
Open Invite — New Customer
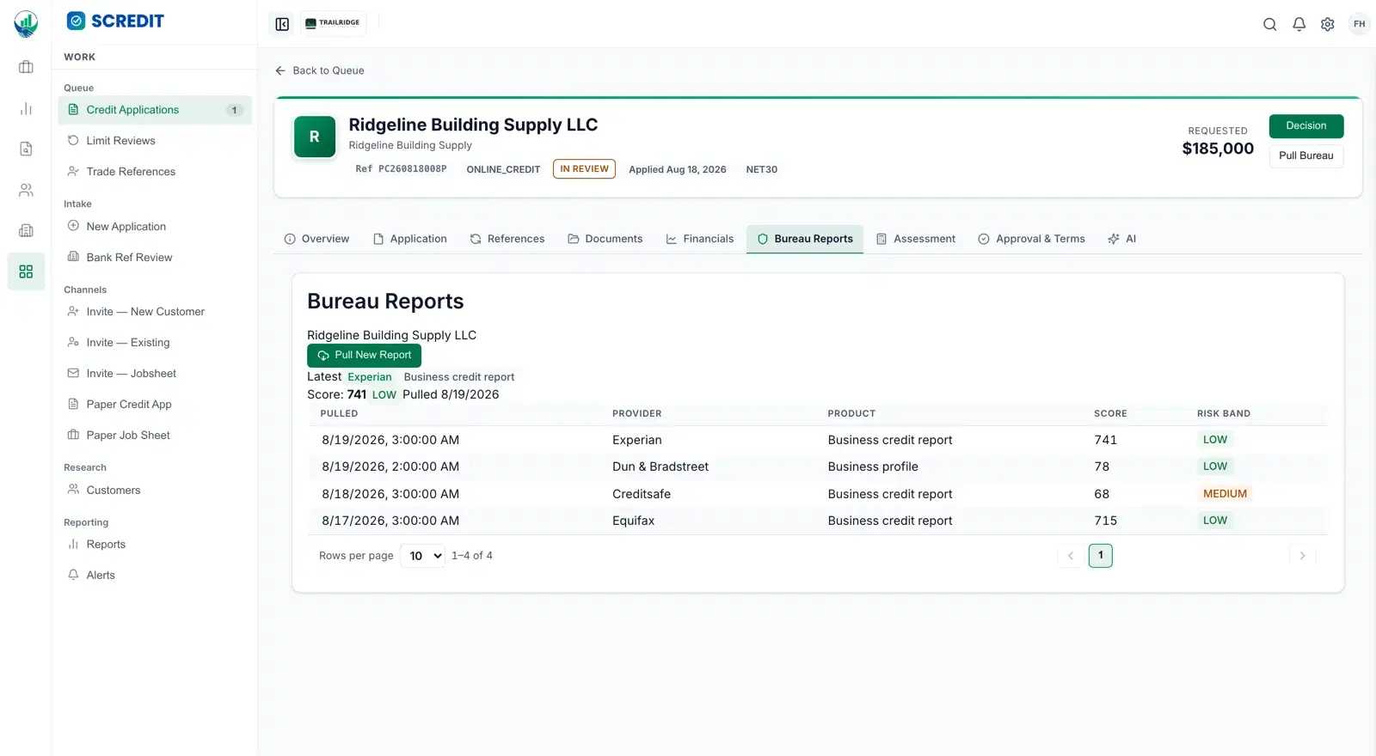155,312
